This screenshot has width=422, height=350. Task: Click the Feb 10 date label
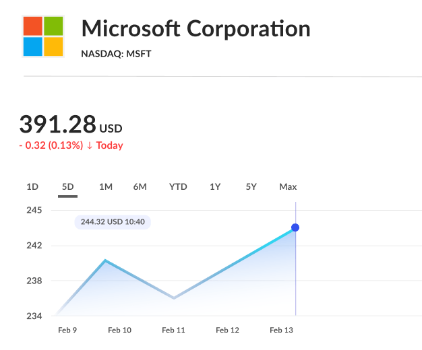(x=119, y=330)
